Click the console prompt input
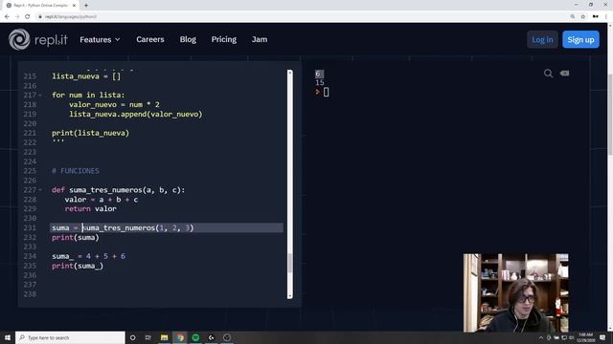This screenshot has width=613, height=344. [326, 92]
